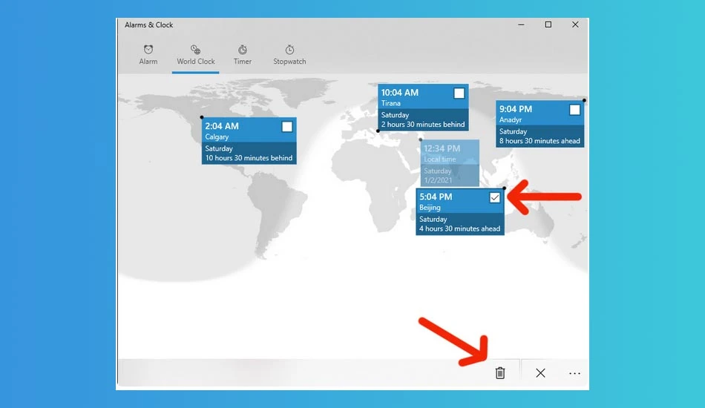Viewport: 705px width, 408px height.
Task: Select the Tirana 10:04 AM clock tile
Action: [423, 108]
